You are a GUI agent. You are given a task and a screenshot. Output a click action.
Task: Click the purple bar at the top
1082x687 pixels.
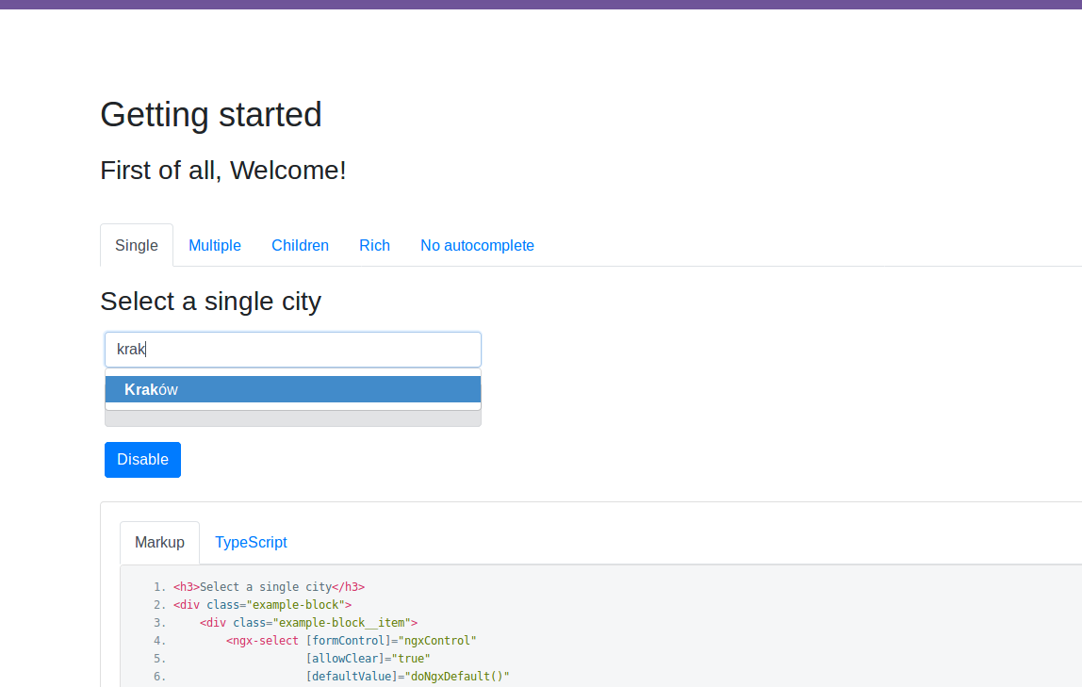[541, 6]
